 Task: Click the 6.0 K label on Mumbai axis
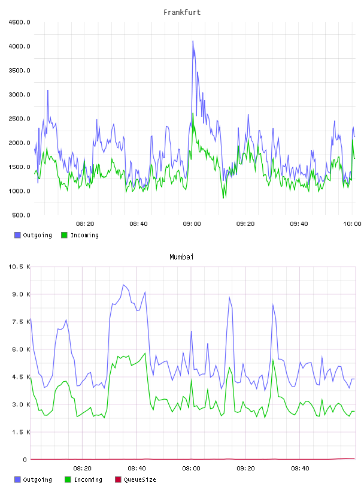pos(21,349)
